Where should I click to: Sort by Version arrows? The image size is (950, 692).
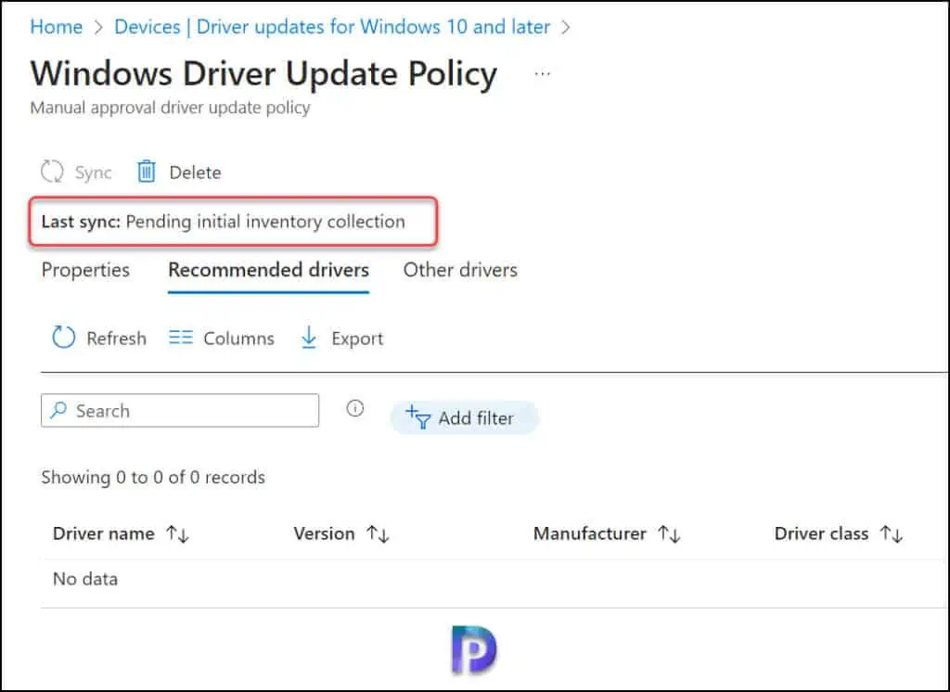coord(378,534)
